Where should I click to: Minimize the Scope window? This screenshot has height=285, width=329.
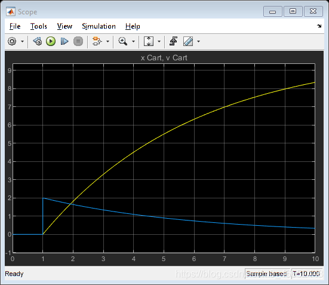click(272, 11)
